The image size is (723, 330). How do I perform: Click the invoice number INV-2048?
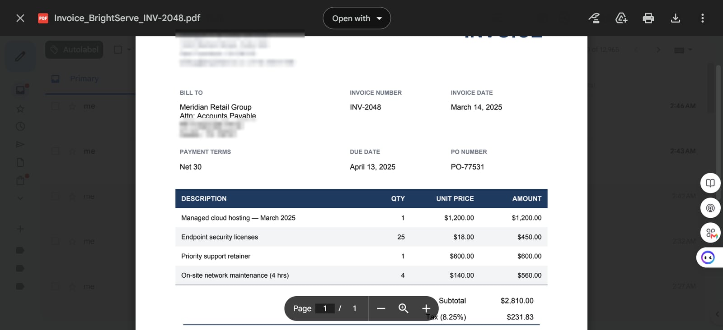point(366,107)
